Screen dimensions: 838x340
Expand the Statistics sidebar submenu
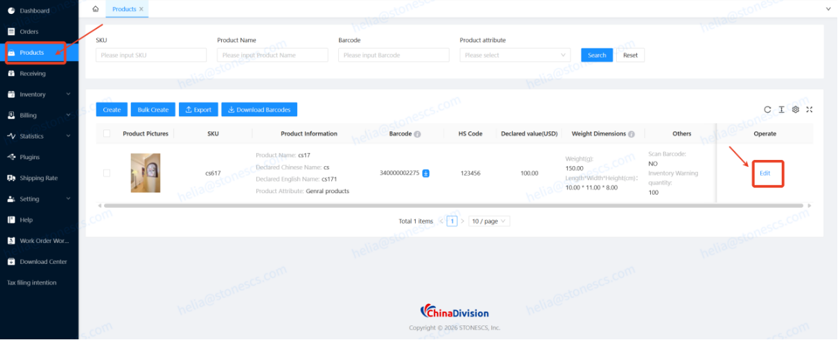point(39,136)
